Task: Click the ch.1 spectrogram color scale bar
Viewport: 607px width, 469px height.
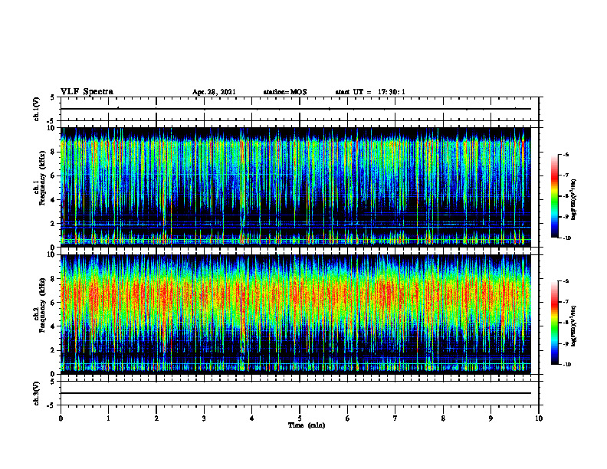Action: tap(554, 196)
